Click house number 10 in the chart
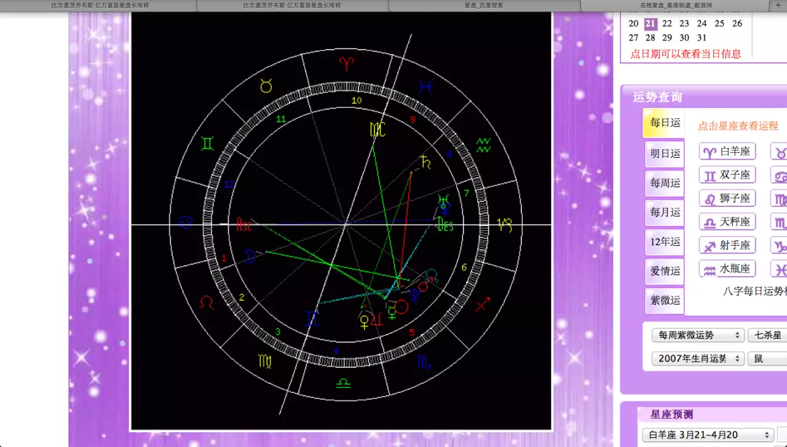The width and height of the screenshot is (787, 447). [x=357, y=101]
